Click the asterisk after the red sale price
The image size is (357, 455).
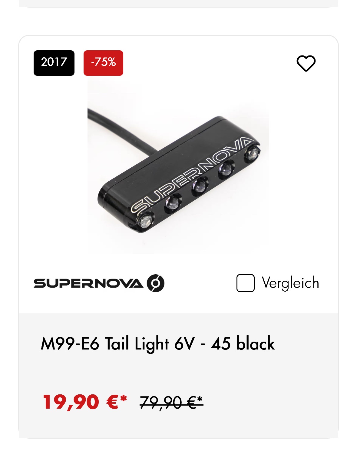[x=123, y=398]
